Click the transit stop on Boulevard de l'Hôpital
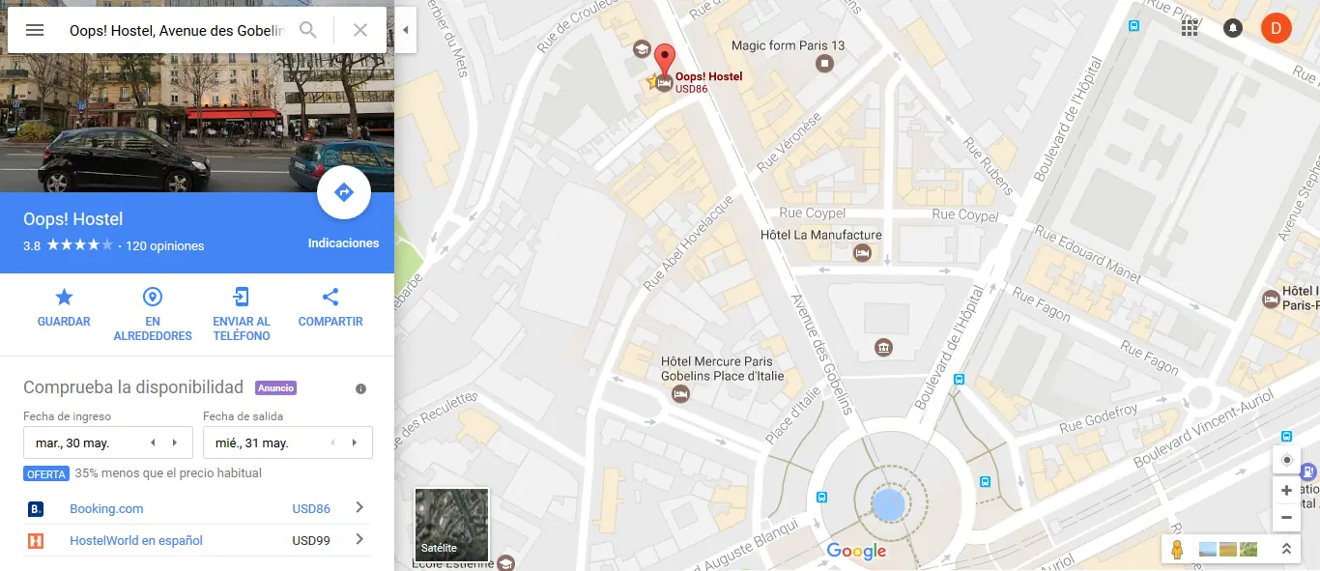Viewport: 1320px width, 571px height. tap(959, 380)
